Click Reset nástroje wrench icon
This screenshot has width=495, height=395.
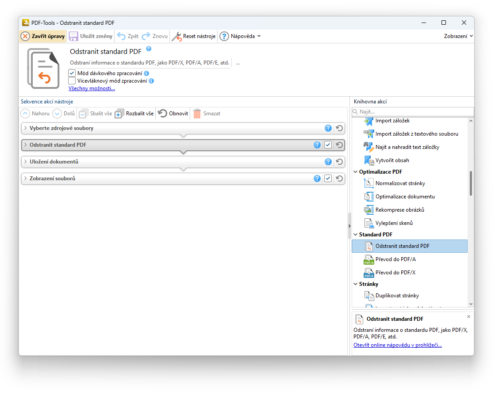click(177, 36)
